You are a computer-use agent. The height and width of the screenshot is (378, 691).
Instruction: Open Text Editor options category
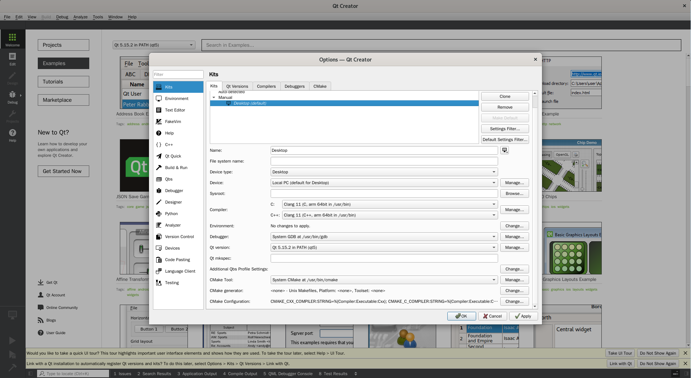coord(178,110)
